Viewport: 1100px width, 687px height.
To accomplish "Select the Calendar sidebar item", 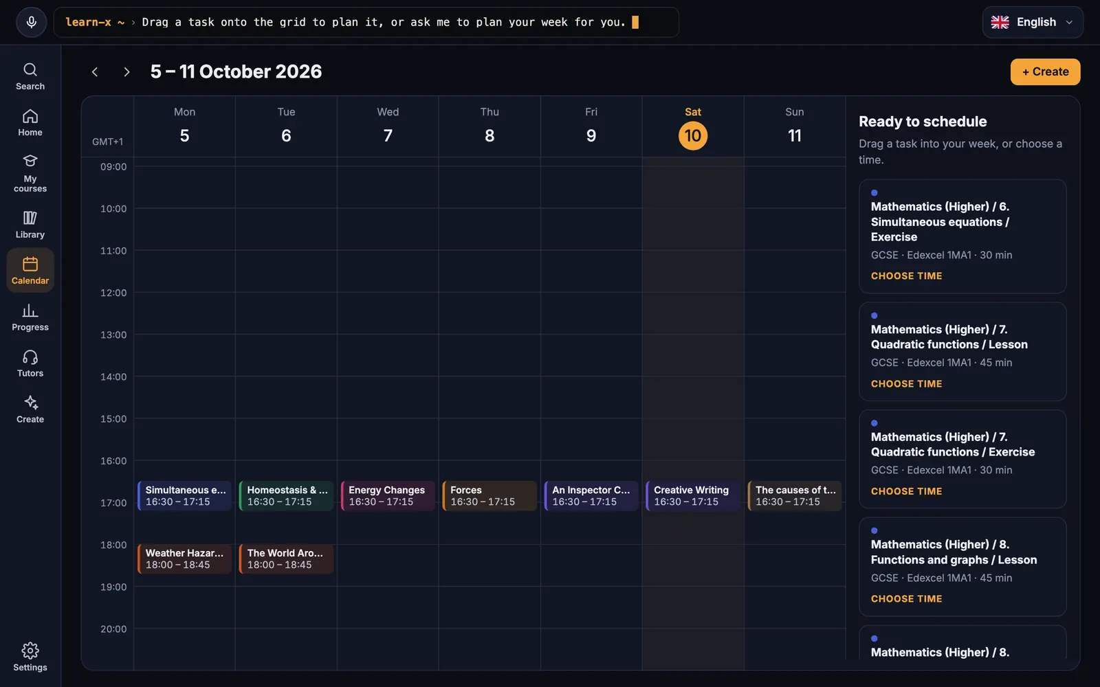I will pos(30,271).
